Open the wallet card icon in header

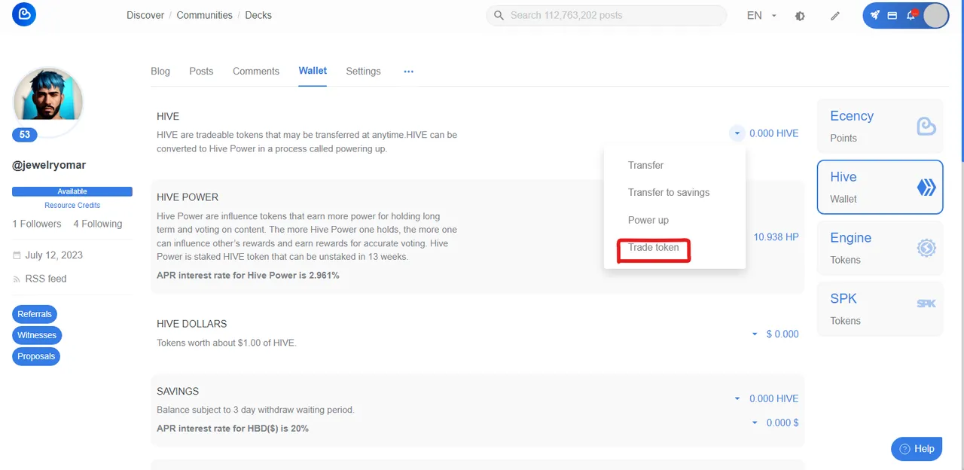tap(892, 15)
